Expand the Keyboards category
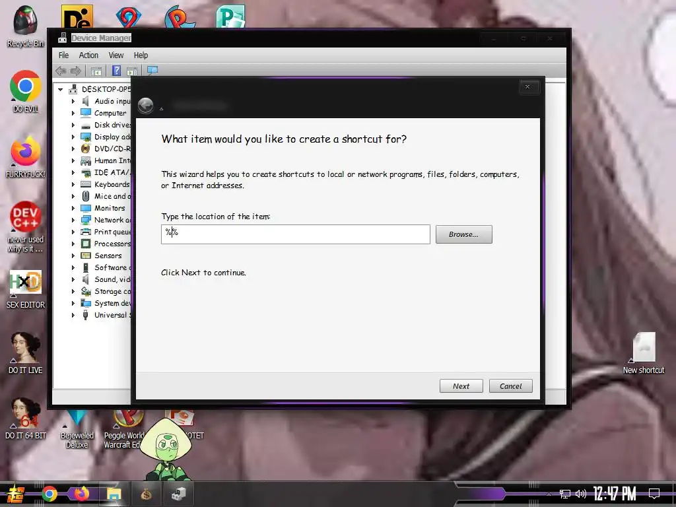Viewport: 676px width, 507px height. point(73,185)
